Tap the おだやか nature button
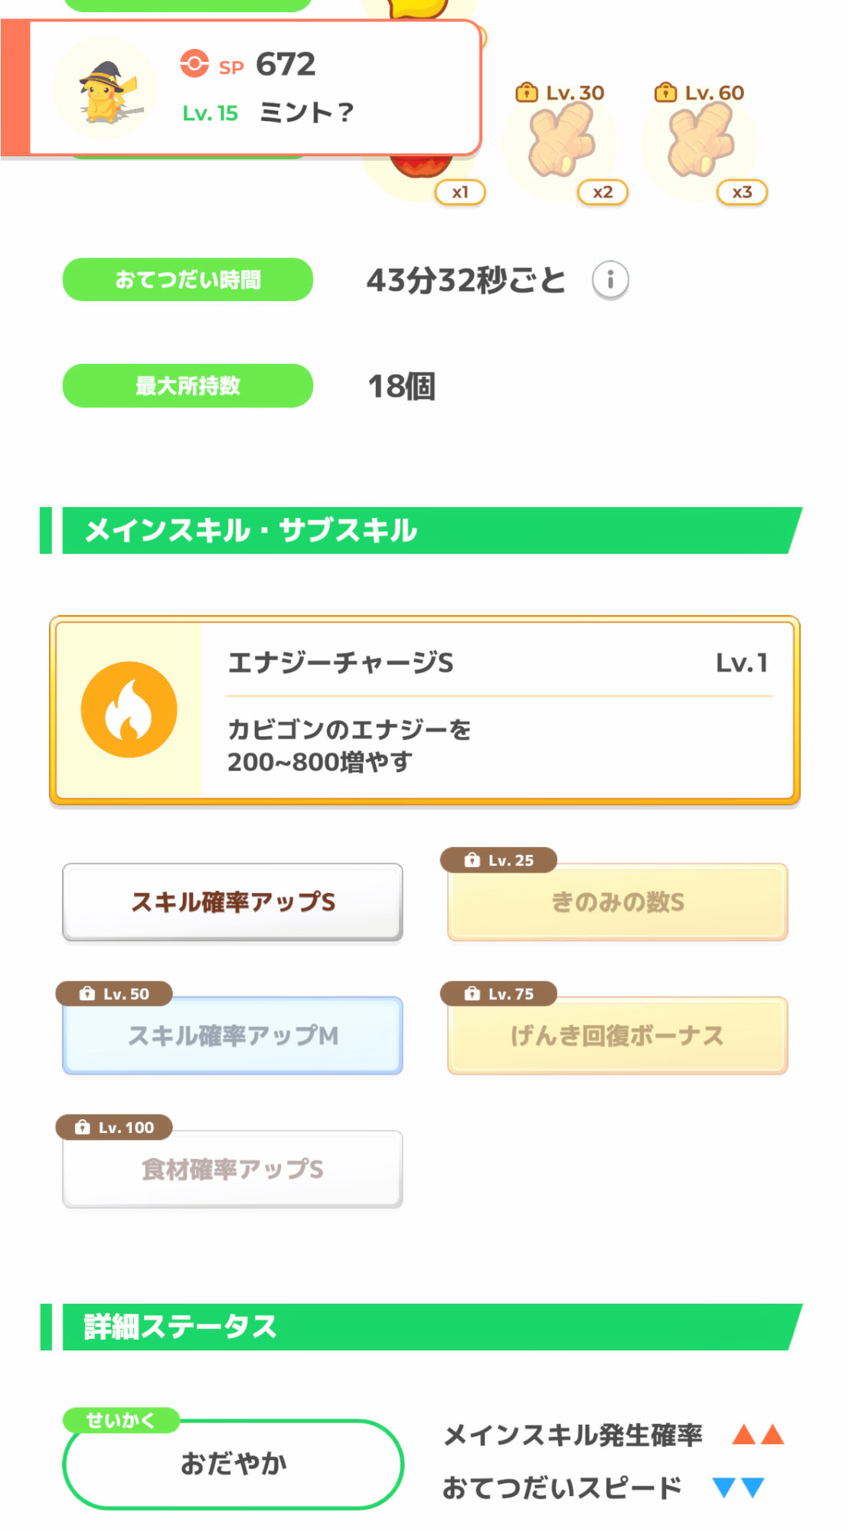The width and height of the screenshot is (849, 1532). pos(233,1464)
